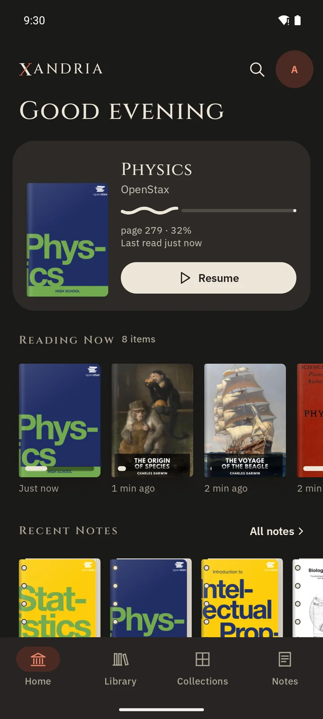Switch to the Notes tab

(x=285, y=669)
